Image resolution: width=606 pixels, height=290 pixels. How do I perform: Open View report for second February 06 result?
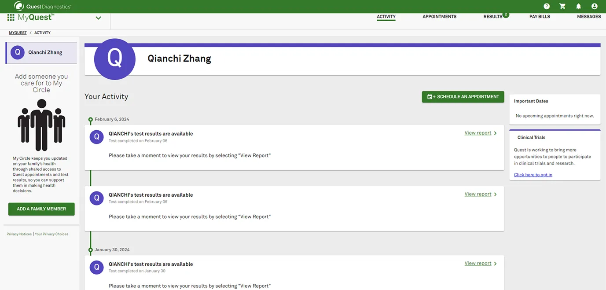point(478,194)
